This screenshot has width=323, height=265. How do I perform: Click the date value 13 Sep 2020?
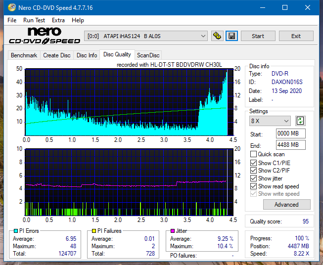click(x=286, y=91)
